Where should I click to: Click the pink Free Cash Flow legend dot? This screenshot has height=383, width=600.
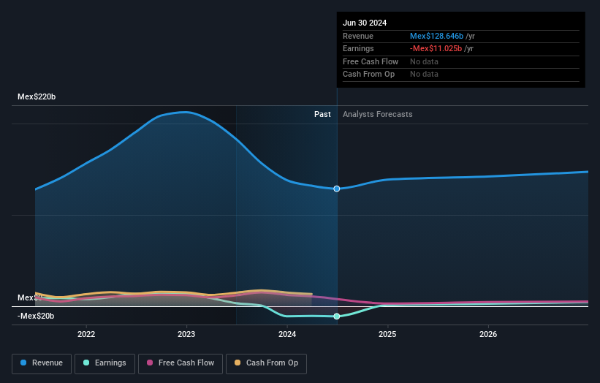[x=150, y=363]
